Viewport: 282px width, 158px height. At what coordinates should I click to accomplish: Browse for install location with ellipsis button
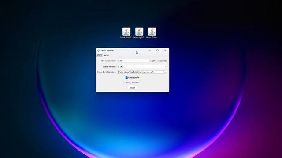[166, 72]
